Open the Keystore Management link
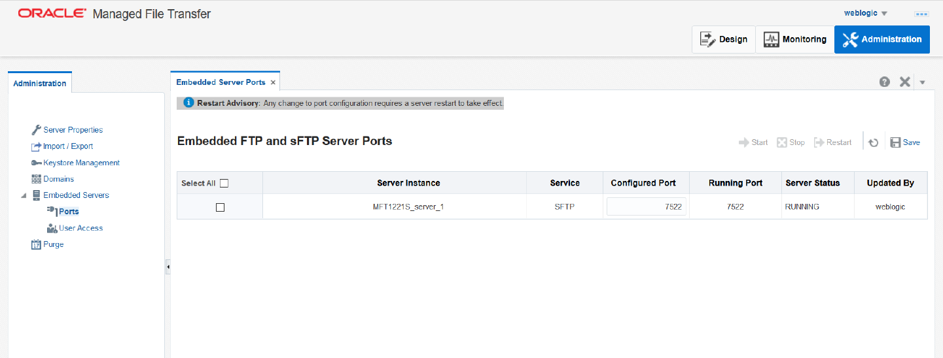Screen dimensions: 943x358 81,163
